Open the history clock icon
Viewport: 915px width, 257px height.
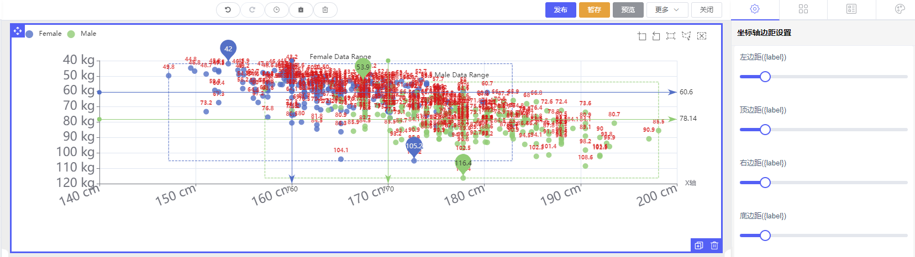click(276, 10)
